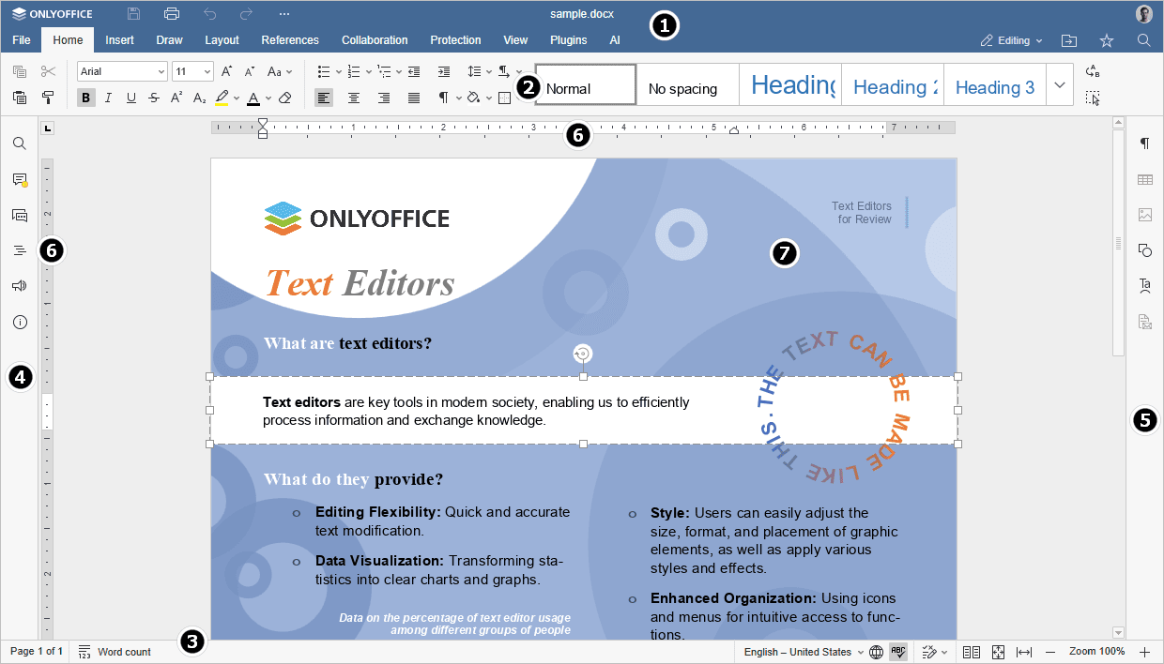1164x664 pixels.
Task: Open the Change case Aa dropdown
Action: pos(280,71)
